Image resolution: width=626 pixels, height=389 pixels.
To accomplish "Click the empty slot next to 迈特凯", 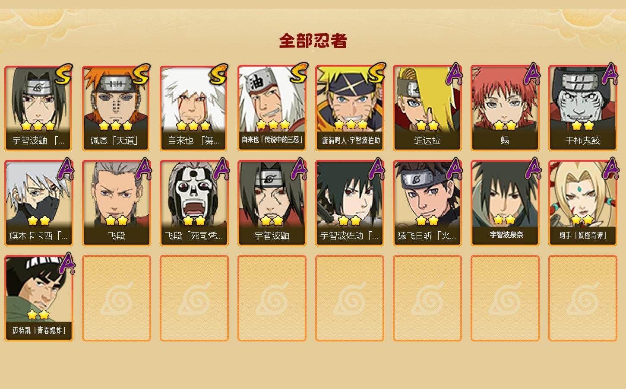I will click(x=117, y=298).
